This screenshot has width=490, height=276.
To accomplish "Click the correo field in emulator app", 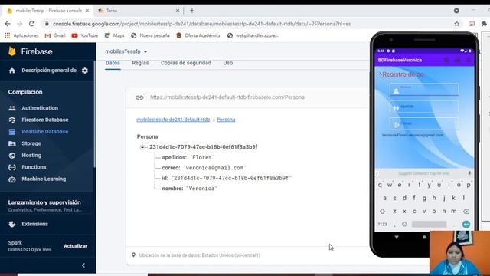I will [x=424, y=123].
